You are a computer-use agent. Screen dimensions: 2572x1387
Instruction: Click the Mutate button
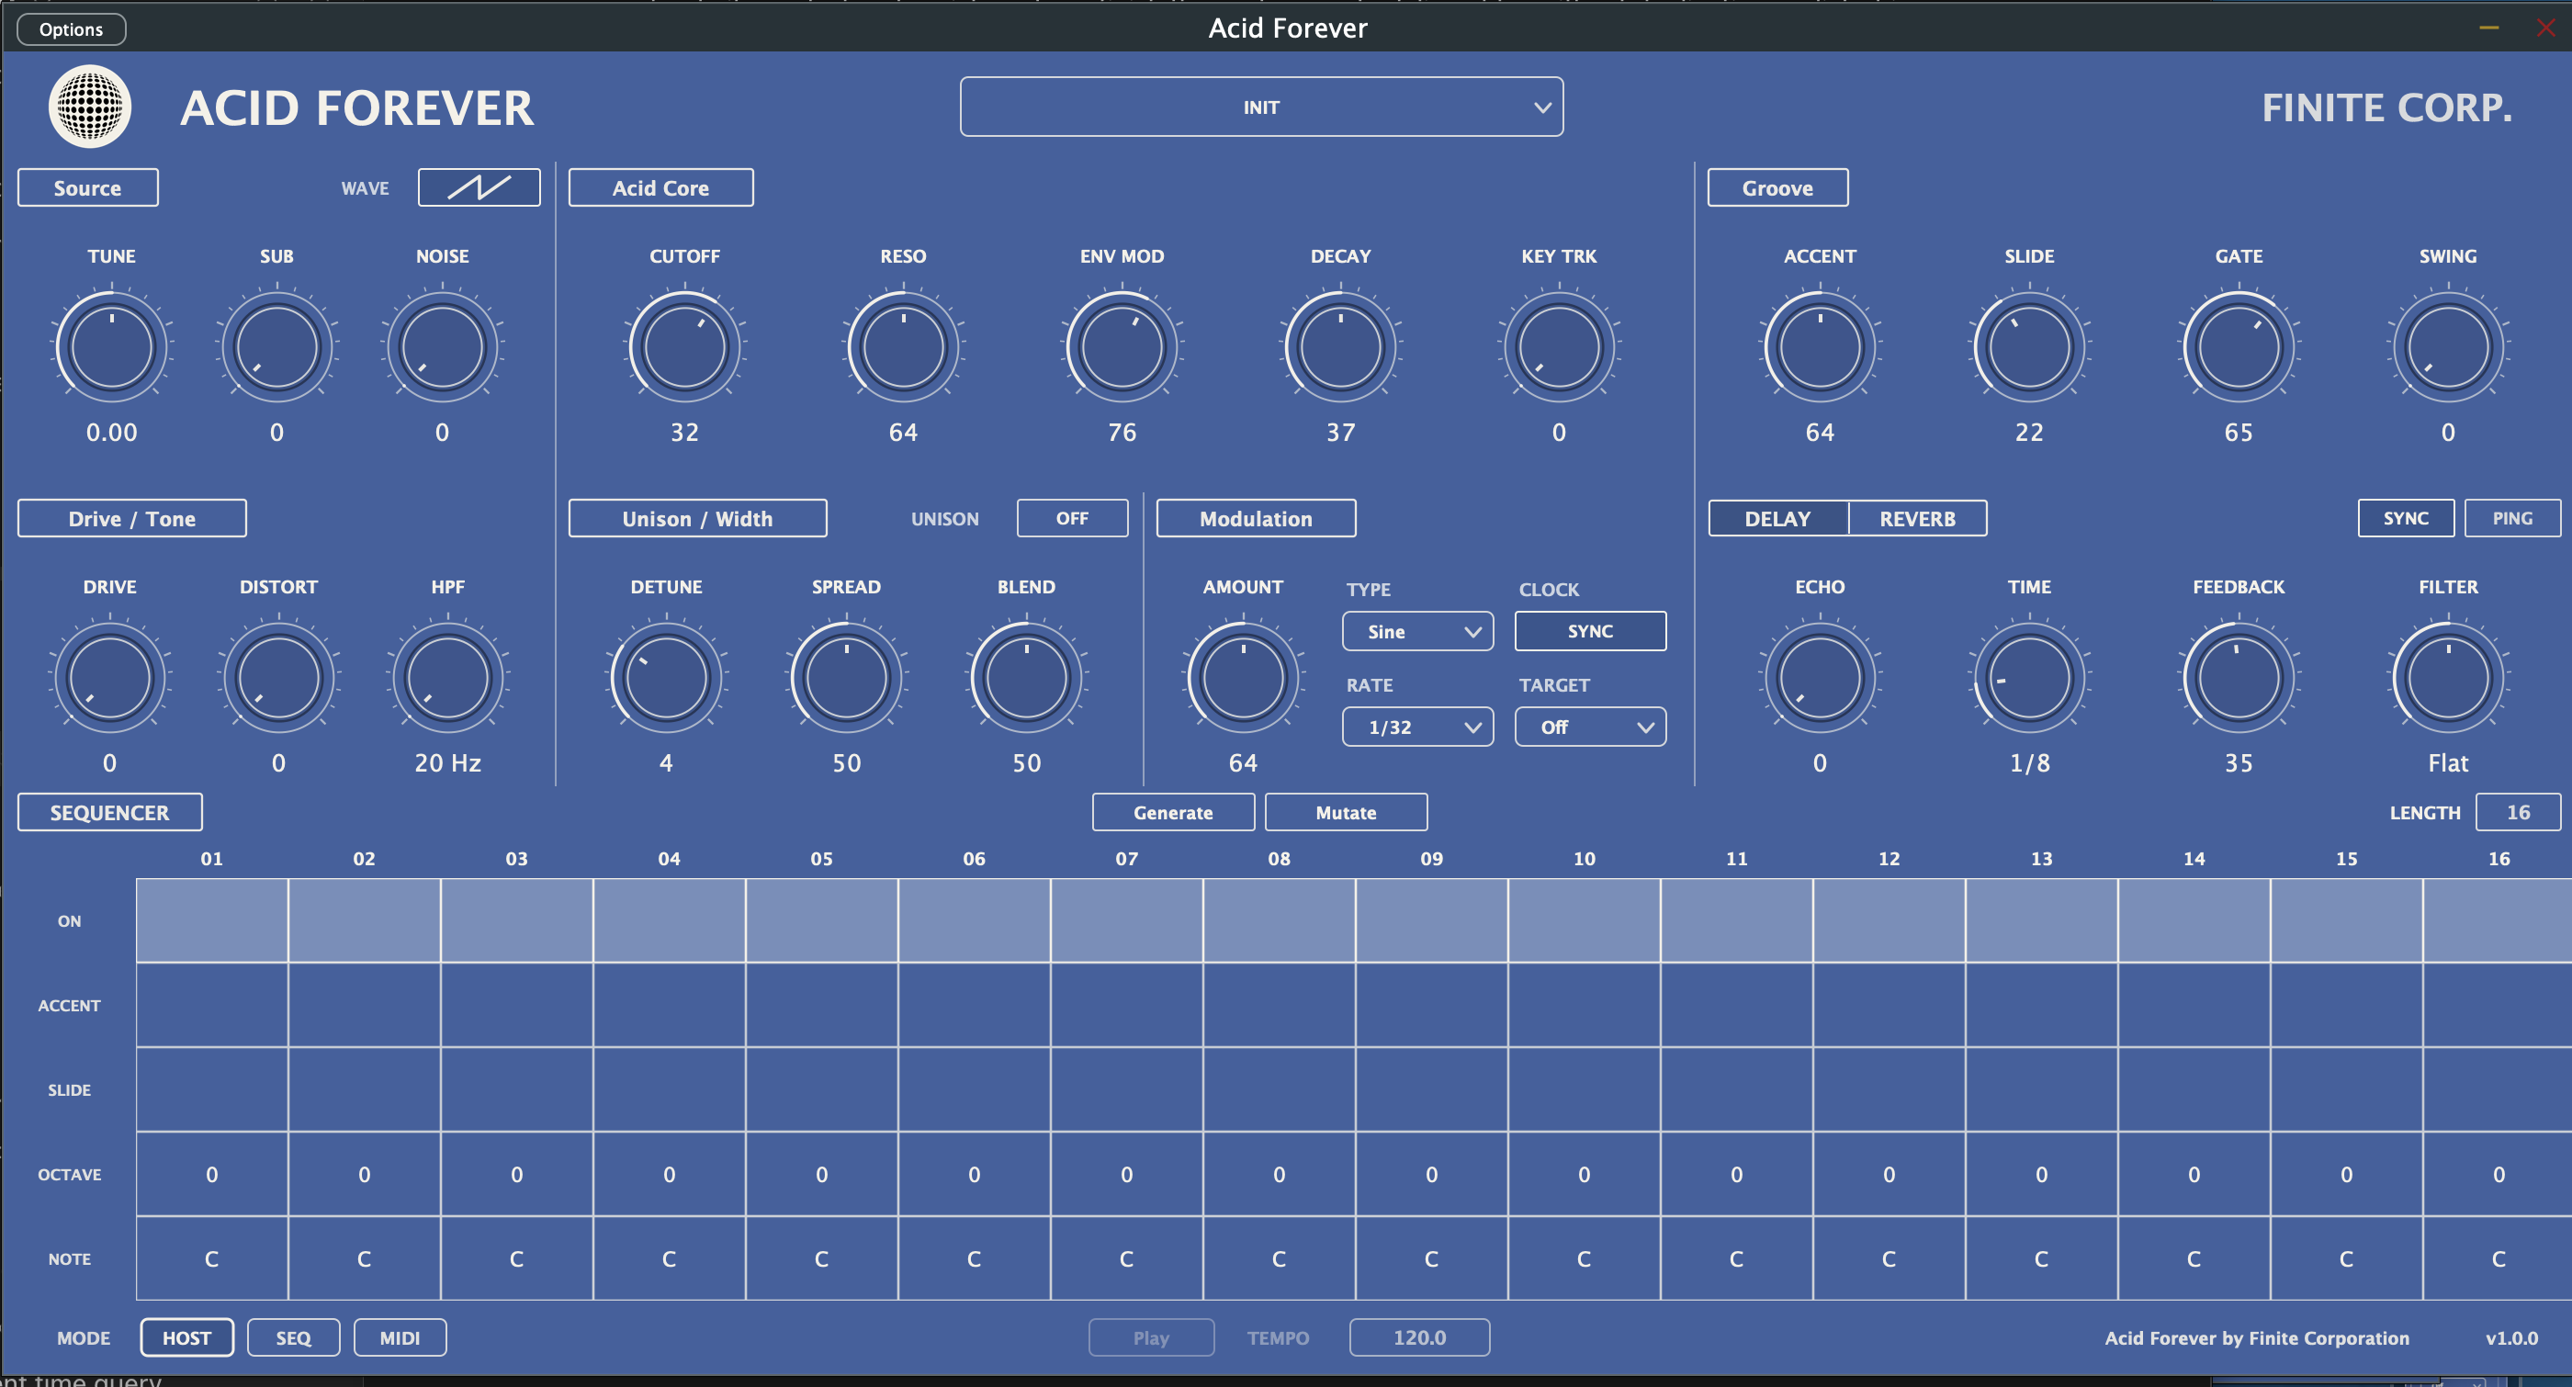[1346, 812]
